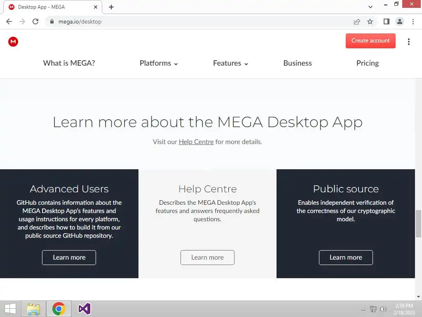Expand the Platforms dropdown menu
Screen dimensions: 422x317
159,63
